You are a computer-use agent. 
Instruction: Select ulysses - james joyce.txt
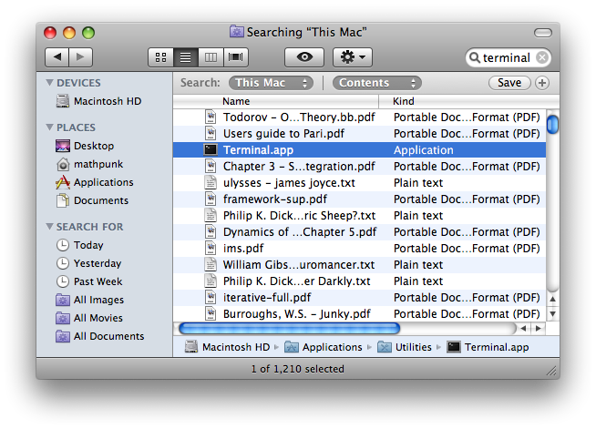(359, 183)
